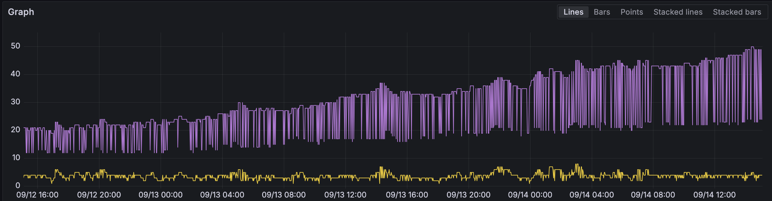
Task: Choose the Stacked bars display
Action: coord(737,12)
